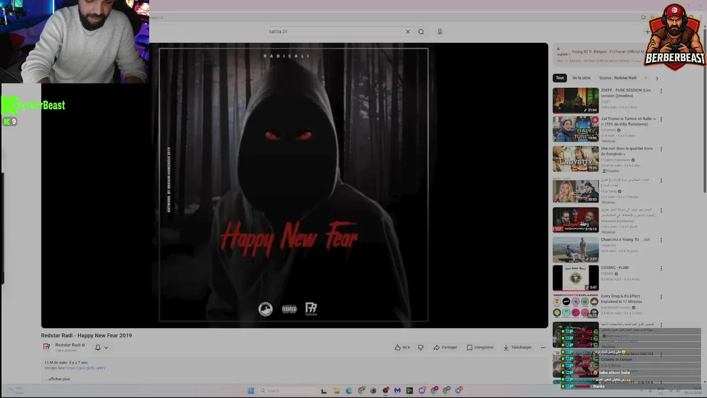
Task: Open Chawchra x Young Rz thumbnail
Action: tap(576, 250)
